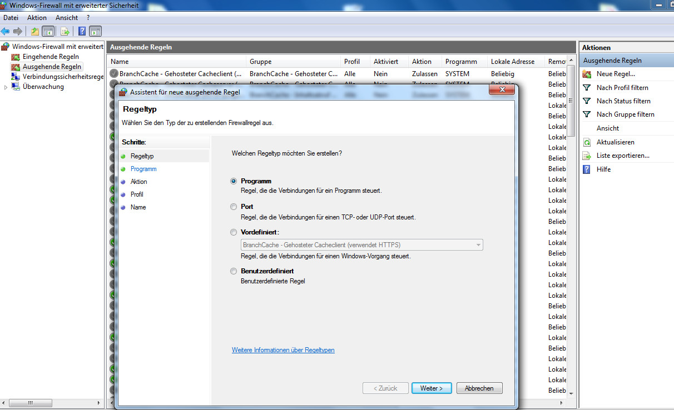The width and height of the screenshot is (674, 410).
Task: Click the export list toolbar icon
Action: (65, 31)
